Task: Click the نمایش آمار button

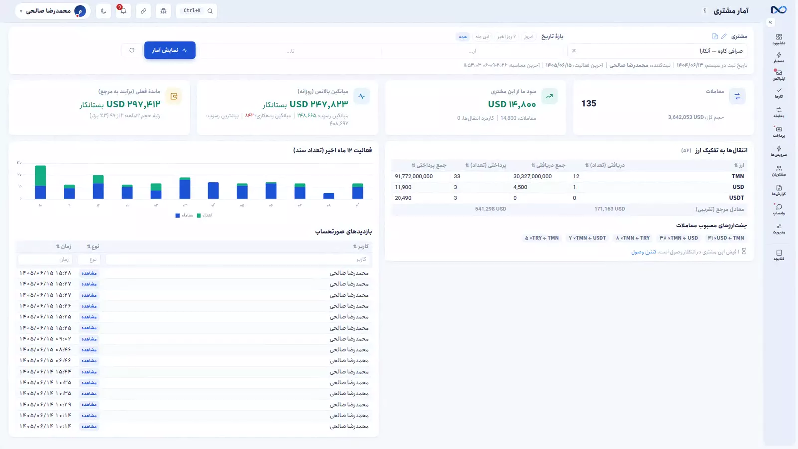Action: 170,50
